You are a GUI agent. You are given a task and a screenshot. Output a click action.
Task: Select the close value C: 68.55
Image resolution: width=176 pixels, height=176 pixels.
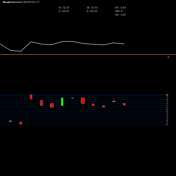pyautogui.click(x=64, y=11)
